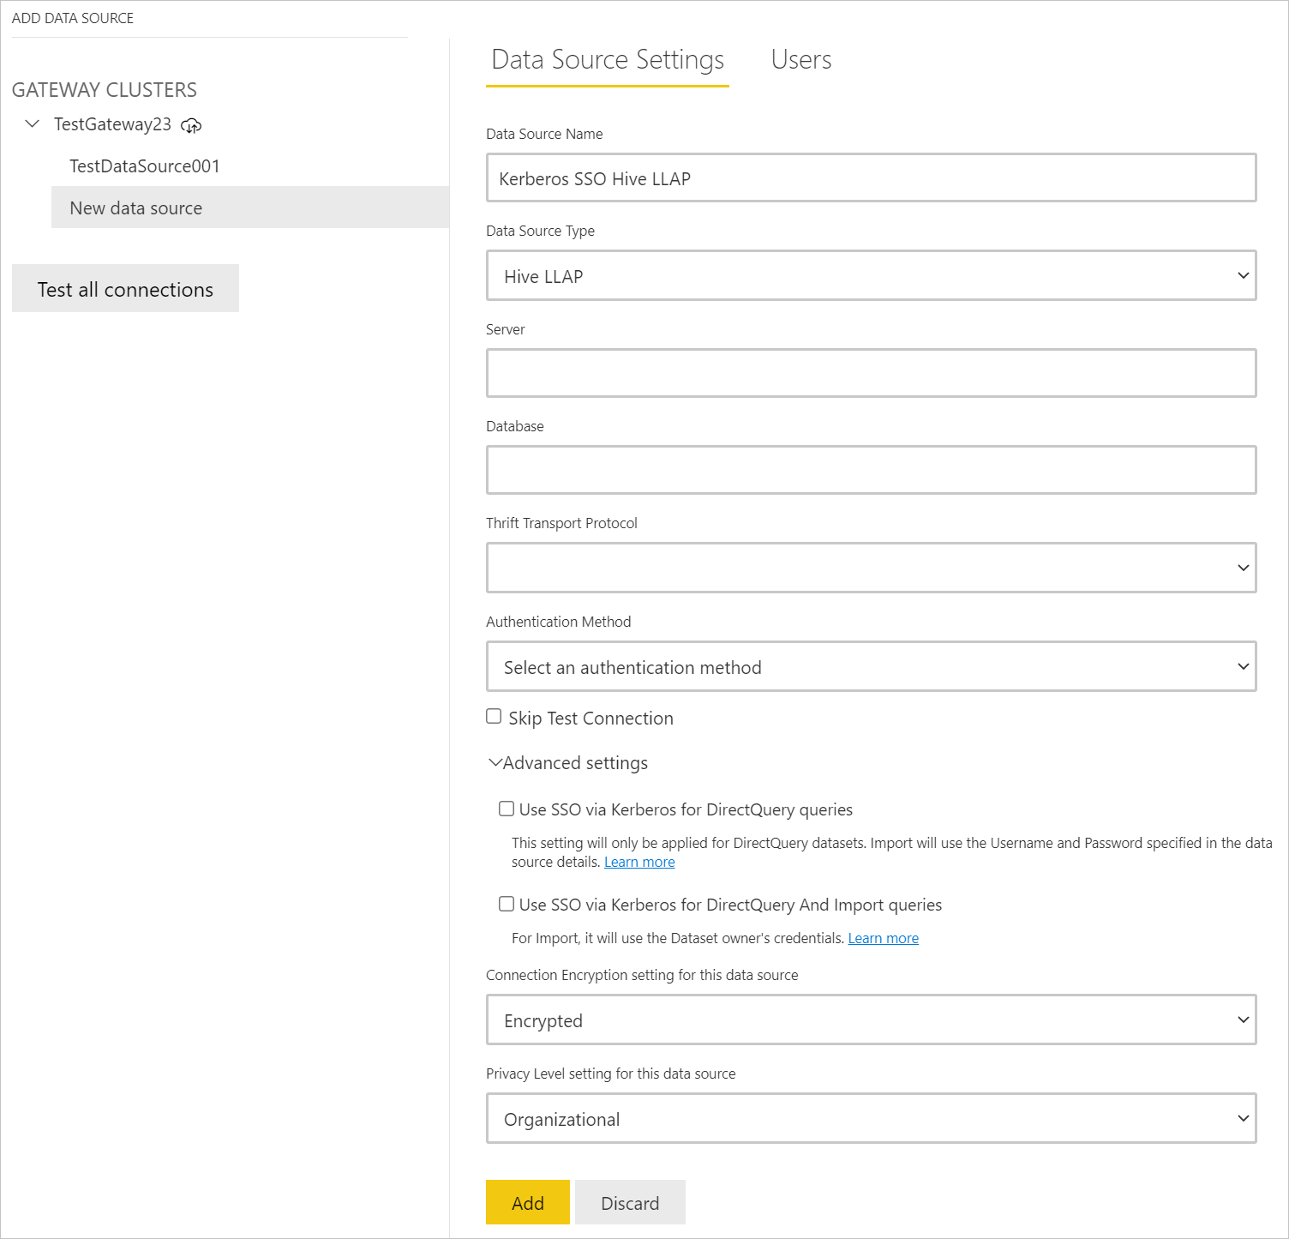Focus the Server input field
1289x1239 pixels.
click(x=871, y=373)
